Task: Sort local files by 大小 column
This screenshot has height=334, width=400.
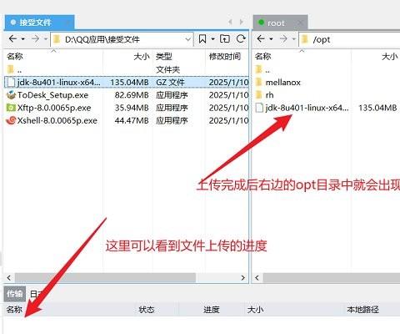Action: (142, 57)
